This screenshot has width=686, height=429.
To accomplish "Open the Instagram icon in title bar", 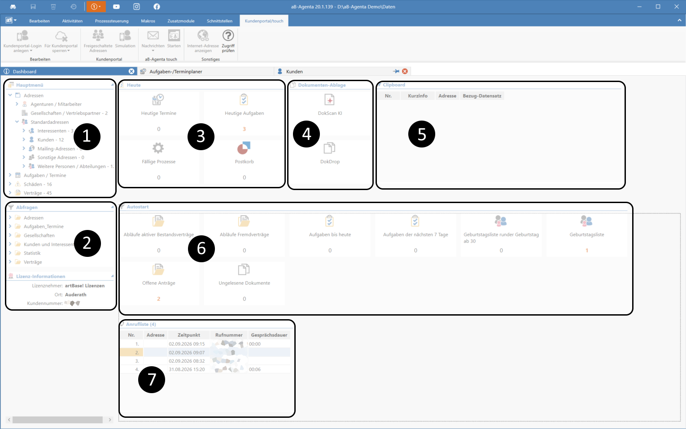I will (x=136, y=7).
